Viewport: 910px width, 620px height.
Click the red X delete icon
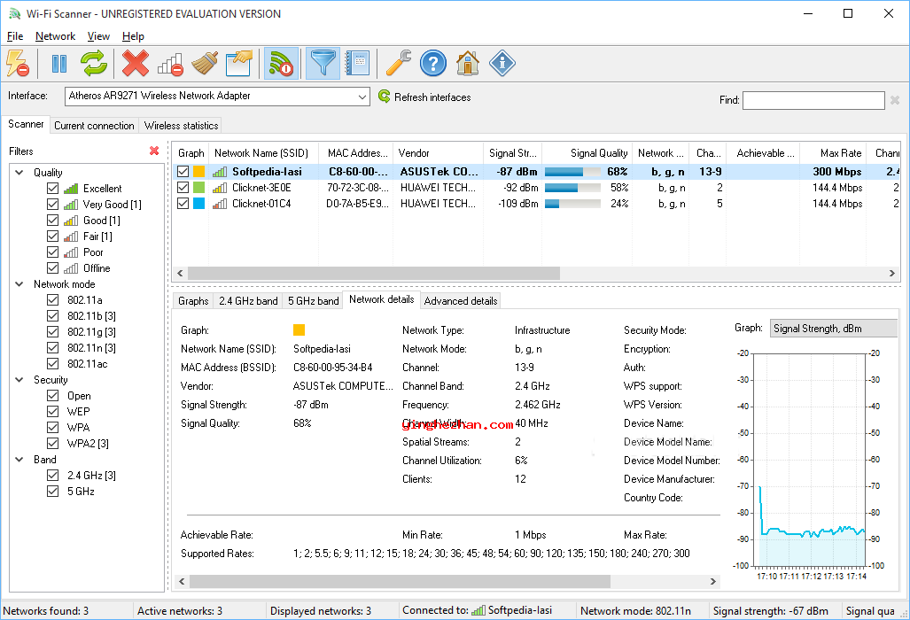[136, 63]
